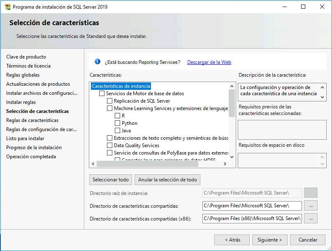The image size is (332, 251).
Task: Enable Extracciones de texto completo checkbox
Action: pos(109,138)
